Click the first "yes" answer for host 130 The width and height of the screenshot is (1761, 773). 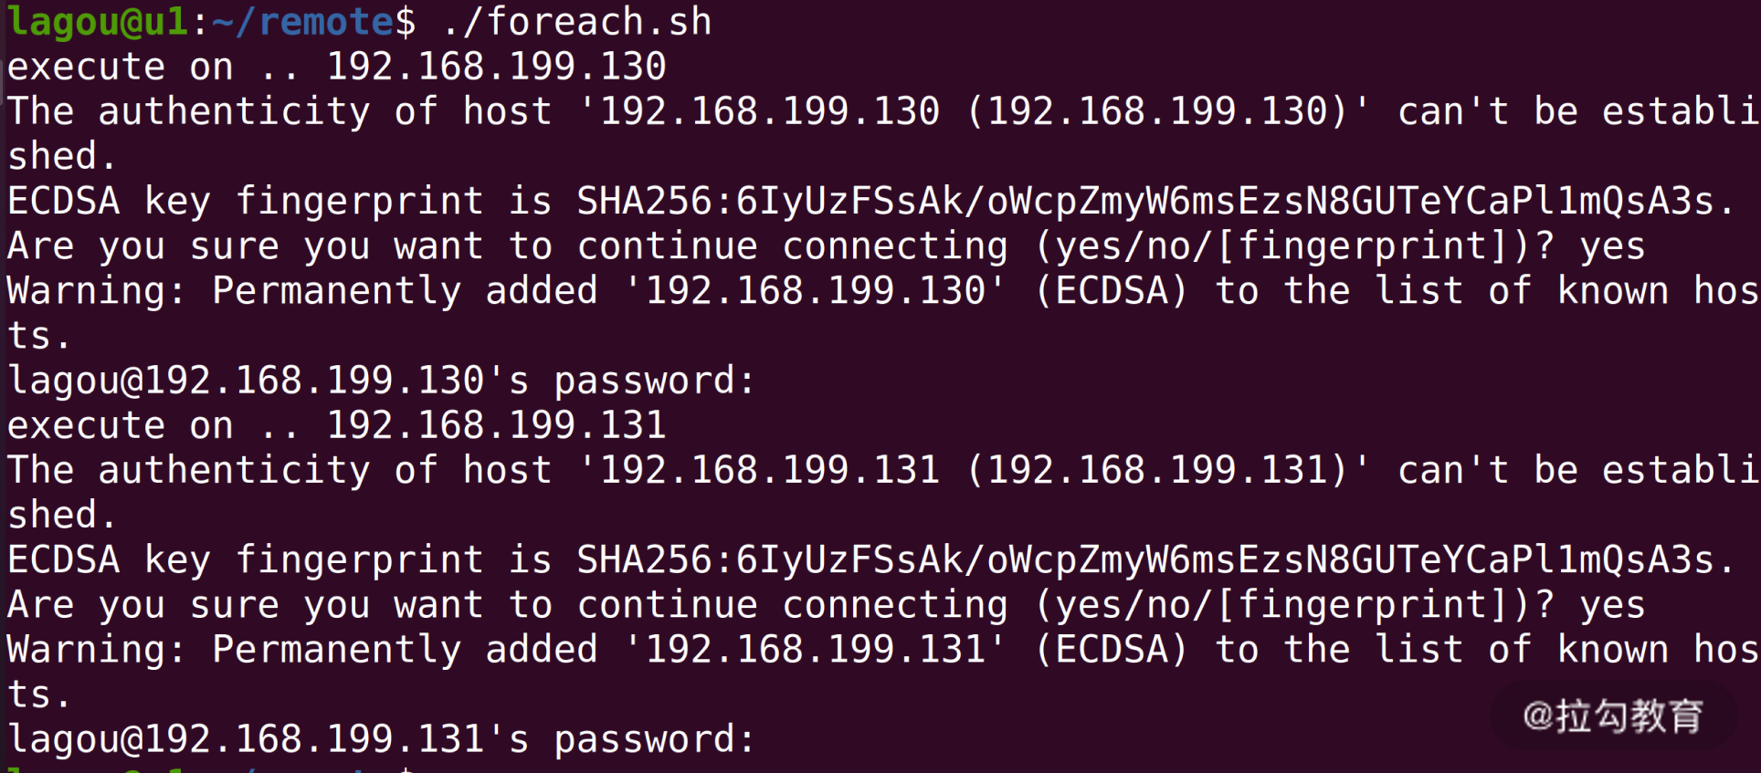click(x=1612, y=246)
